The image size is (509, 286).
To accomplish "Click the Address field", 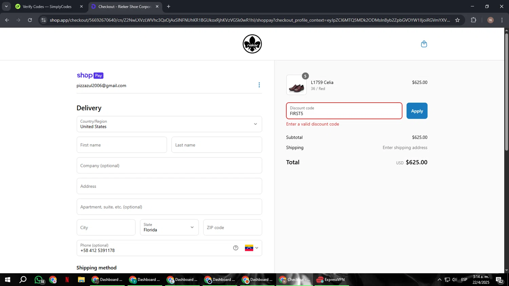I will point(169,186).
